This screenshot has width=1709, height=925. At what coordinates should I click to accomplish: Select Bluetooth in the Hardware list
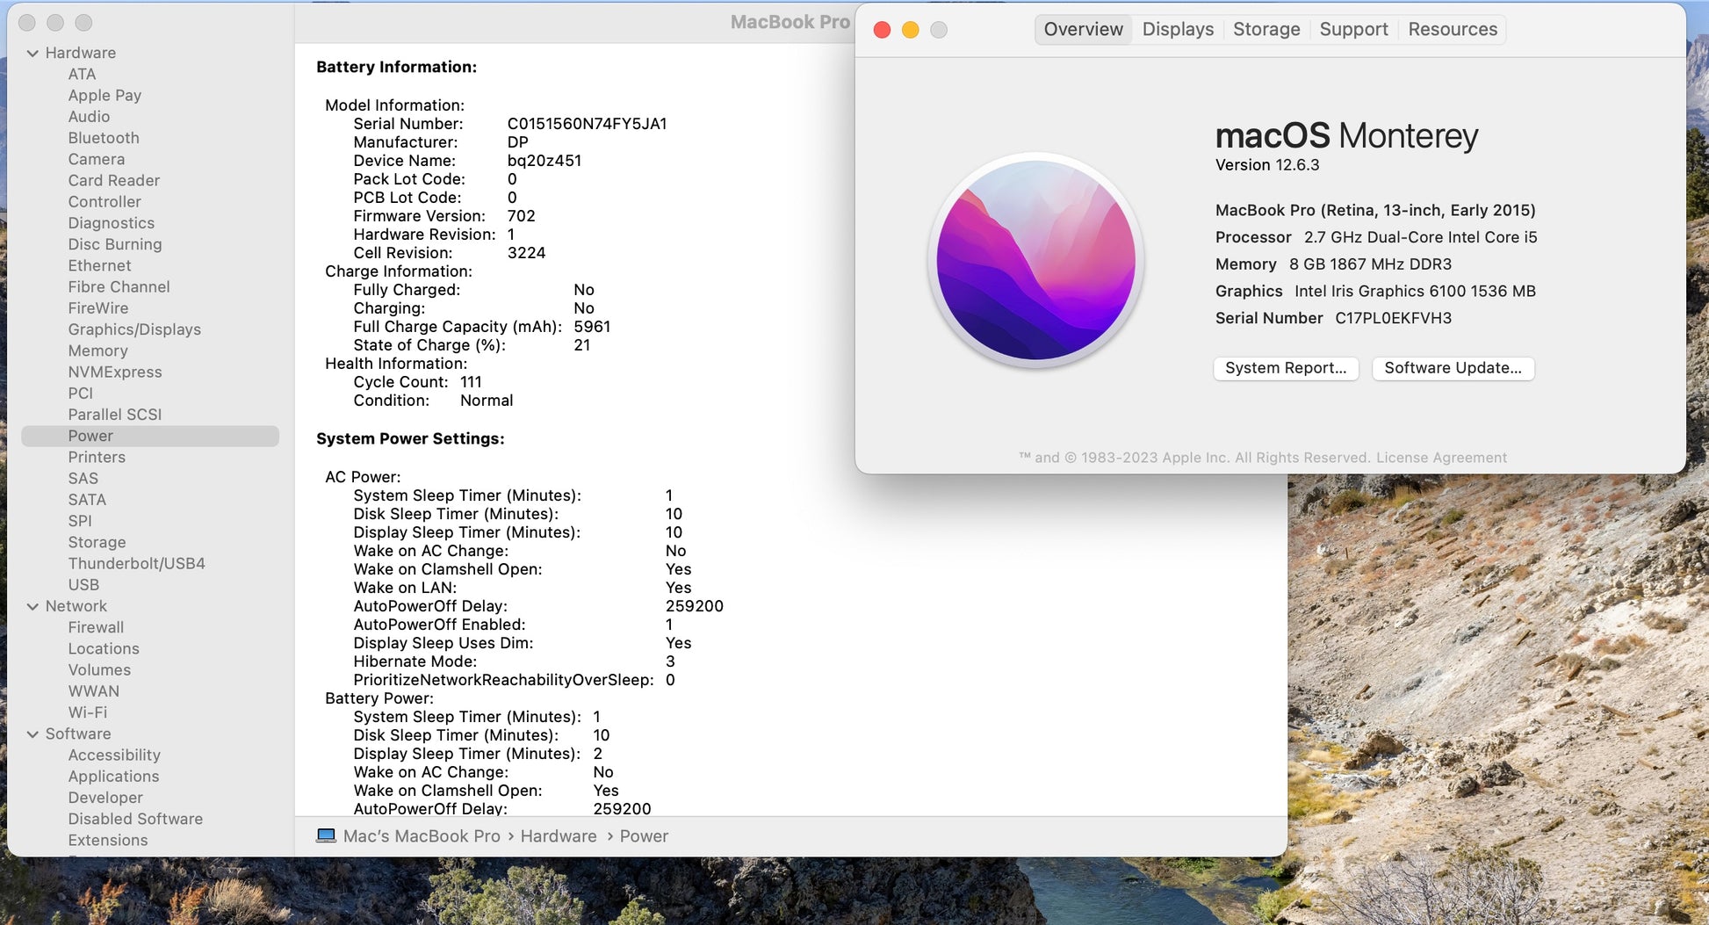pos(104,138)
